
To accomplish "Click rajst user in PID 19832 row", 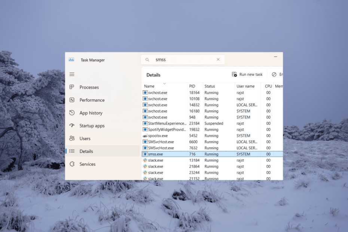I will point(240,129).
